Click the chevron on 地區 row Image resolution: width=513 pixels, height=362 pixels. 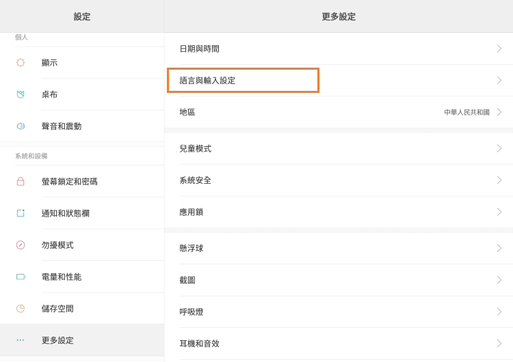tap(499, 112)
